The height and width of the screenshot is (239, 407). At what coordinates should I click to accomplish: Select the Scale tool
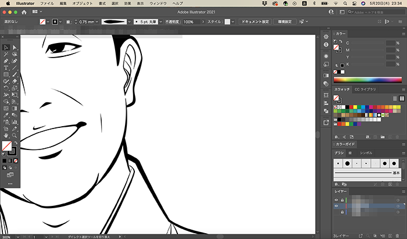point(15,88)
